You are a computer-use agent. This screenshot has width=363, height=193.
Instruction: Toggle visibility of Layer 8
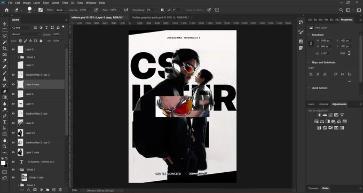click(13, 123)
